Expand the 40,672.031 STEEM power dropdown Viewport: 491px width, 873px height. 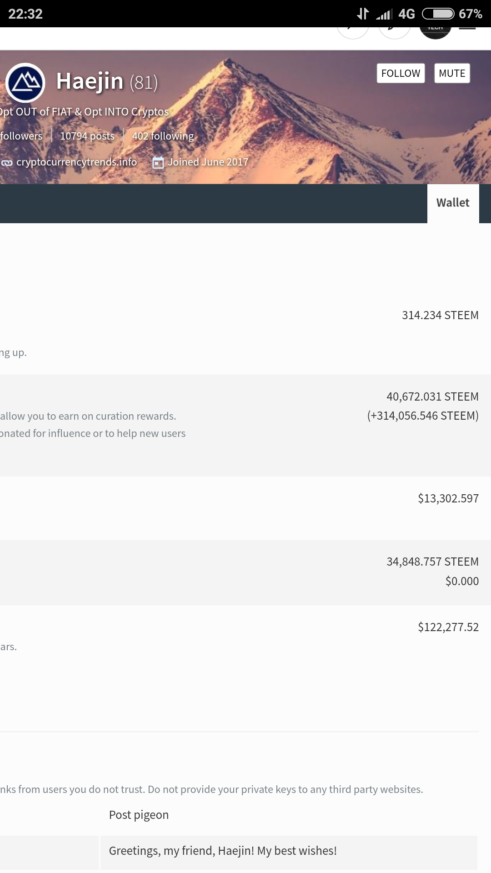(432, 396)
